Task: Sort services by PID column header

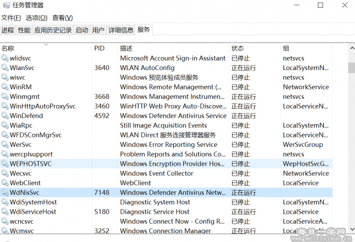Action: pos(105,48)
